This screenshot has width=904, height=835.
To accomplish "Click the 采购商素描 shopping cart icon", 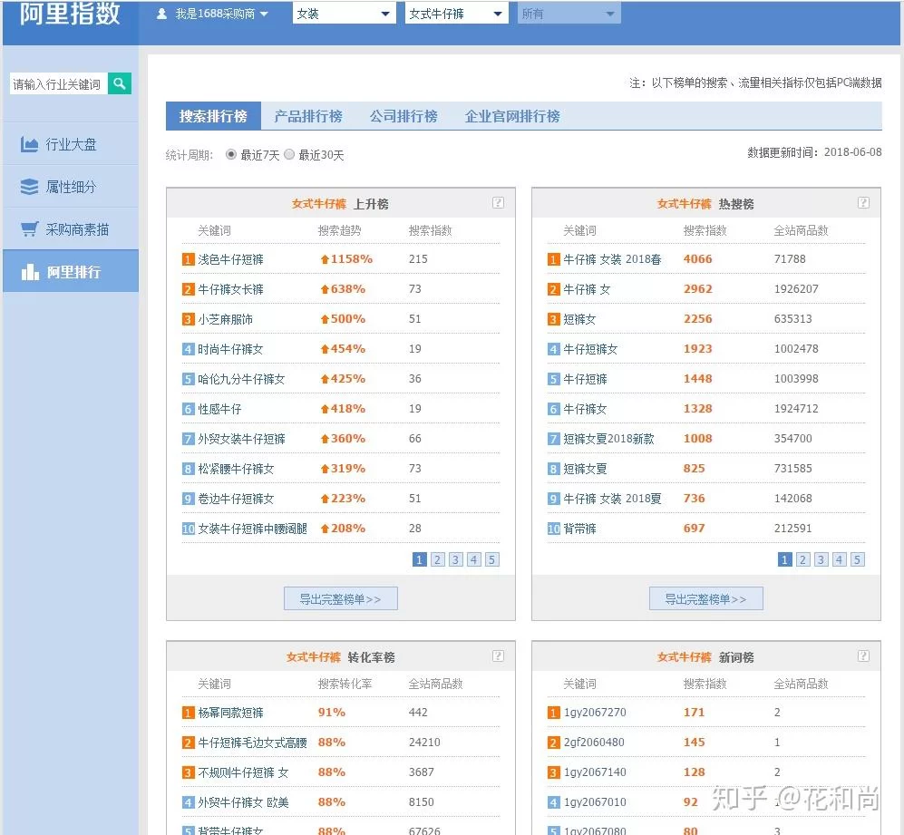I will click(x=29, y=229).
